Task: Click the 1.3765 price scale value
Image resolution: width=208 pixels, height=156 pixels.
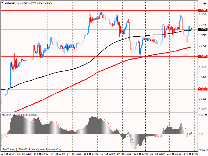Action: pyautogui.click(x=203, y=14)
